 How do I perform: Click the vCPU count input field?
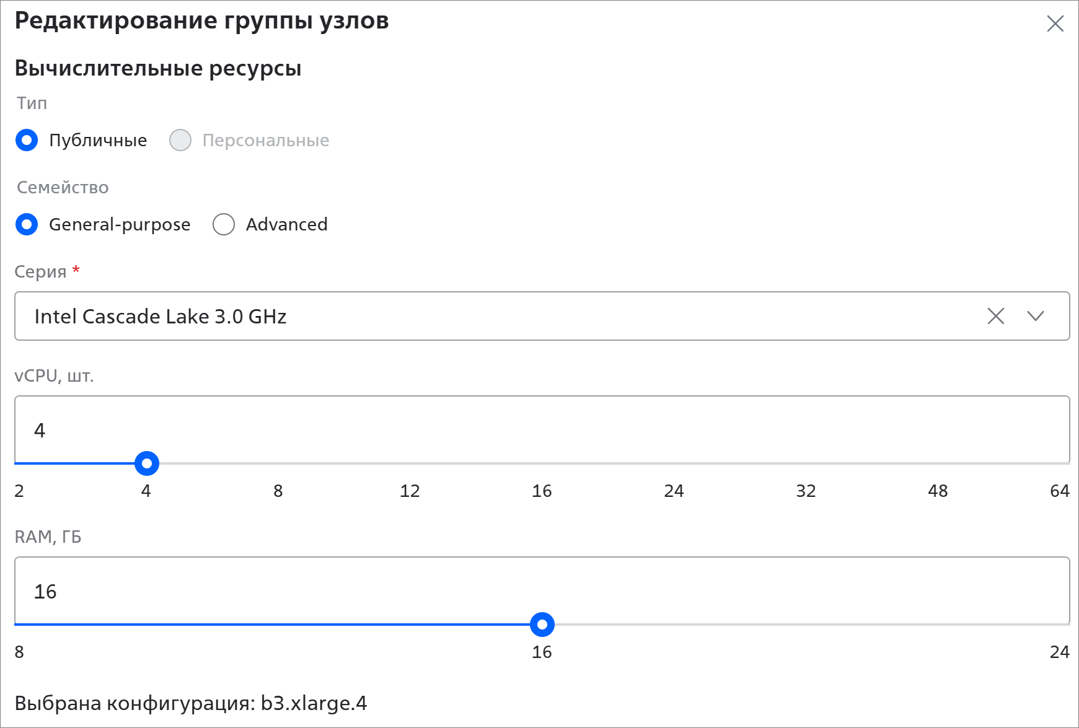(539, 430)
